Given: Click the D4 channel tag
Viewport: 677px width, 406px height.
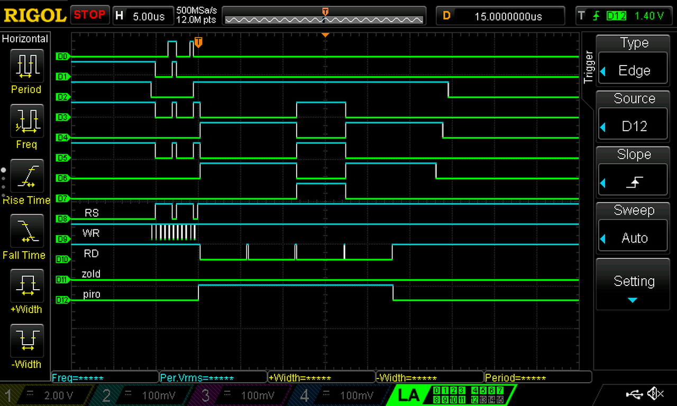Looking at the screenshot, I should point(62,138).
